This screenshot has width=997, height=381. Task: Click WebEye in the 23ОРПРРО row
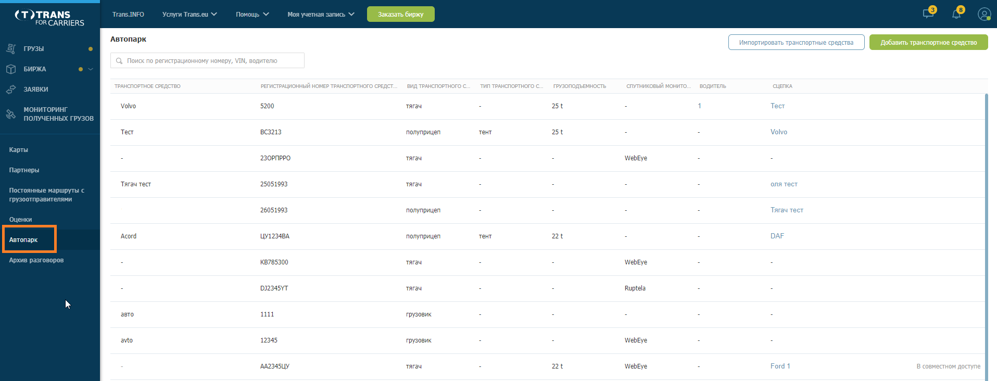[636, 158]
